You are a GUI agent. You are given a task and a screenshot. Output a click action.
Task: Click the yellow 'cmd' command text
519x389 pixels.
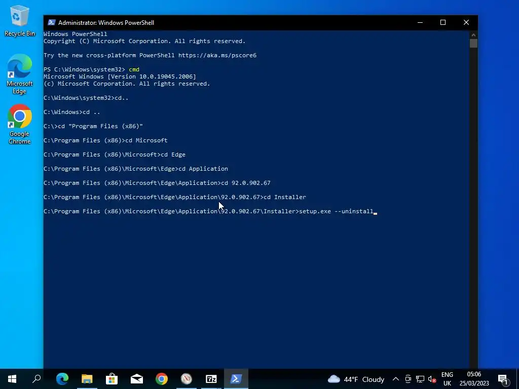134,69
